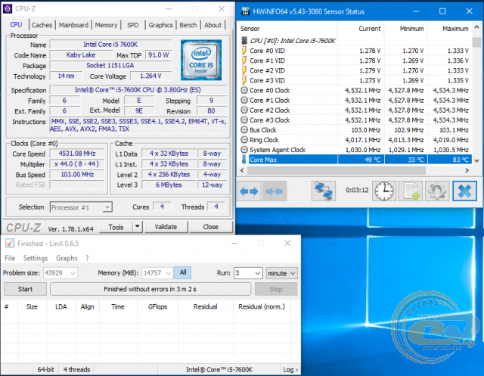Click HWiNFO horizontal scrollbar thumb
The height and width of the screenshot is (376, 484).
point(337,170)
